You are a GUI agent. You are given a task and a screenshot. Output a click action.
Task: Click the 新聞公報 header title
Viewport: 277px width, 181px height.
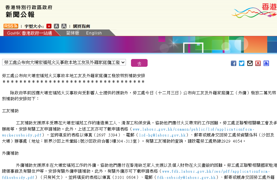click(x=20, y=14)
